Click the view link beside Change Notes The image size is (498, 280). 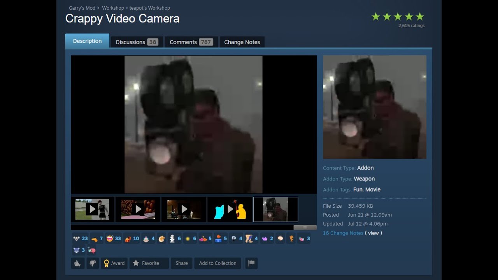pos(373,233)
